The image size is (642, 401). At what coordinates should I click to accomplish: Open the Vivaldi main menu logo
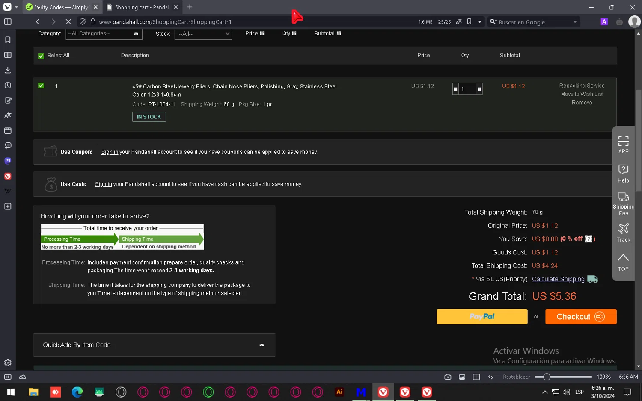7,7
